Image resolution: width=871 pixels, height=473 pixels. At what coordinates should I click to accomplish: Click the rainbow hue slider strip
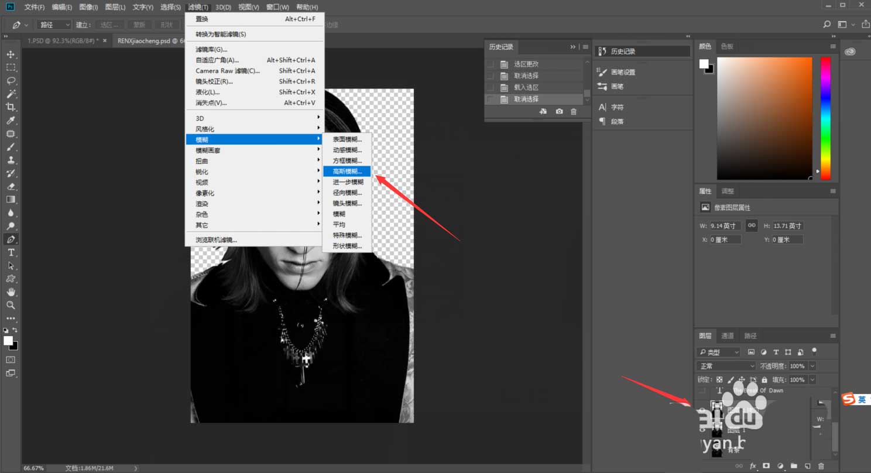825,118
